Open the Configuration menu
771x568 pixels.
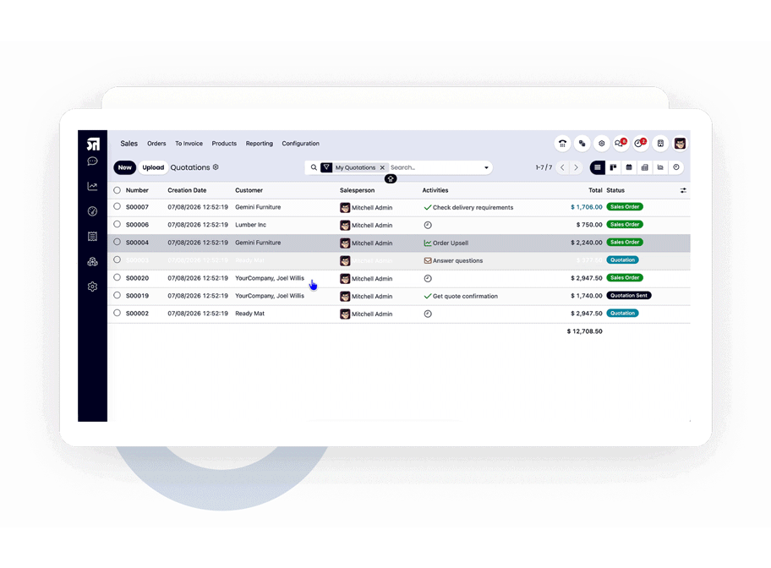300,144
